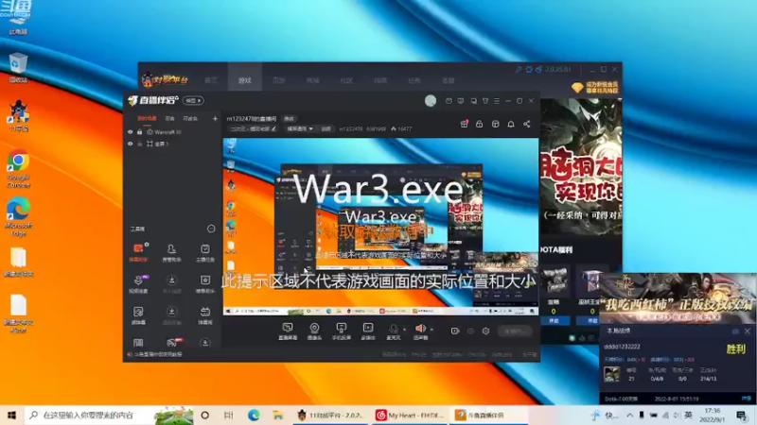Open the Microsoft Edge desktop shortcut

18,217
